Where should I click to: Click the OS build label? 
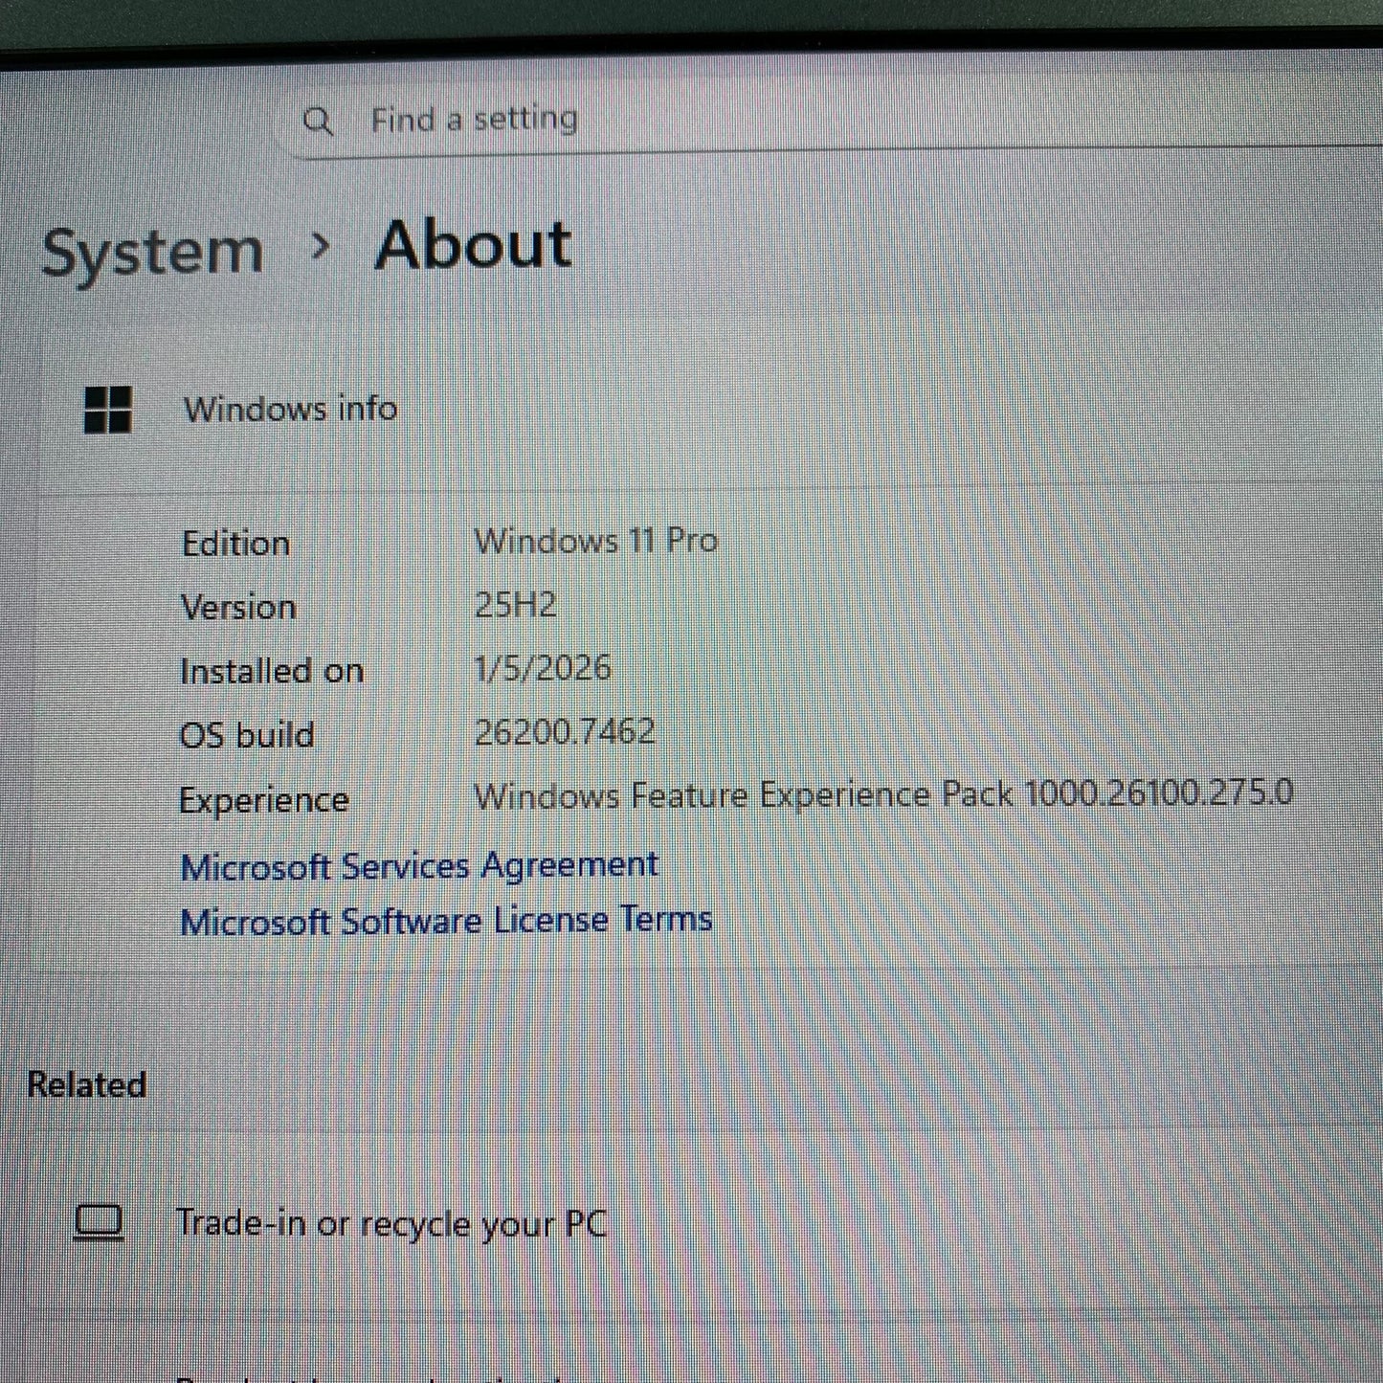click(247, 734)
